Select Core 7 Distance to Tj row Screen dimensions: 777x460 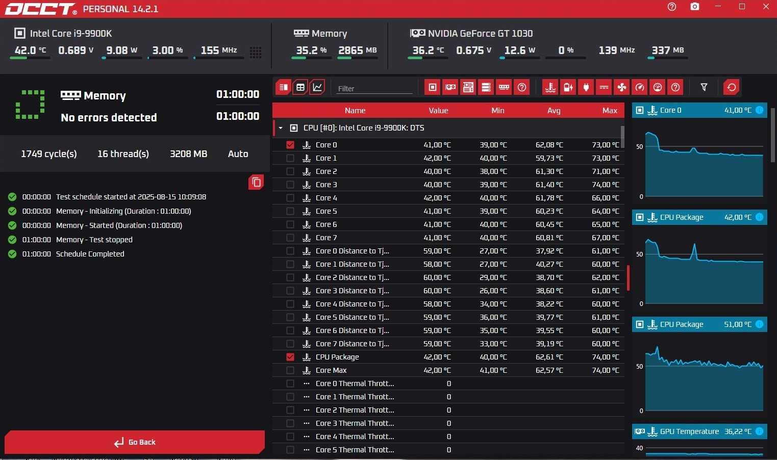coord(448,344)
